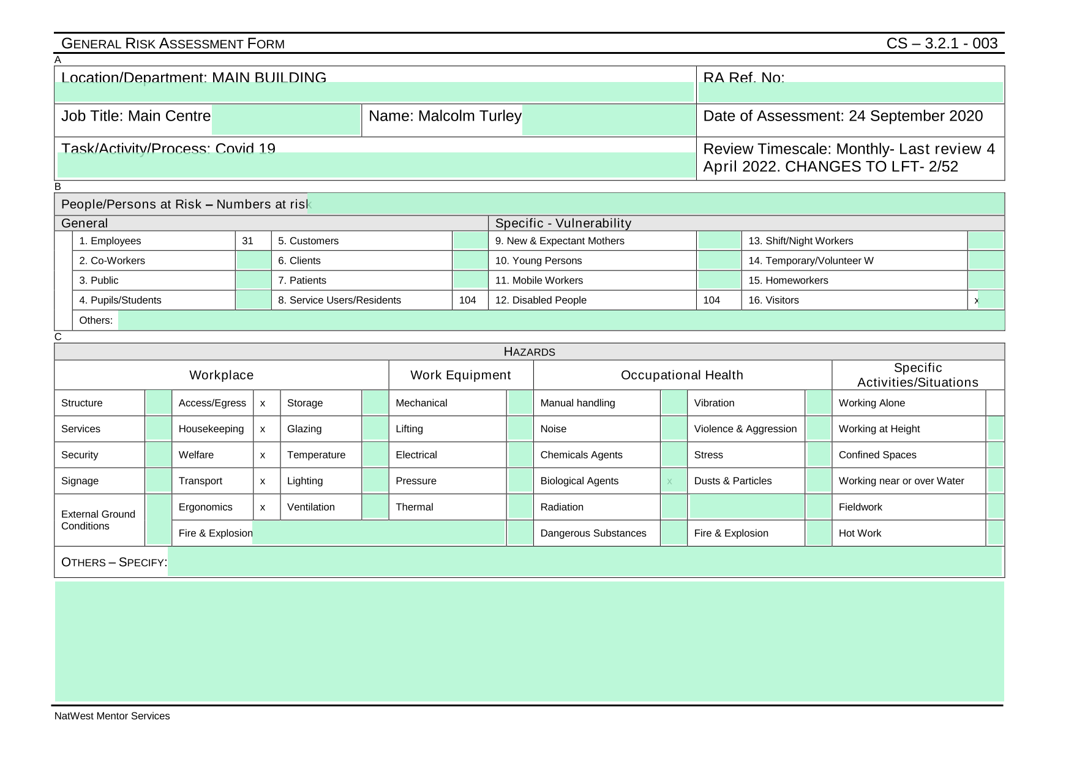Tick the Mechanical hazard box
Screen dimensions: 1074x759
coord(520,403)
